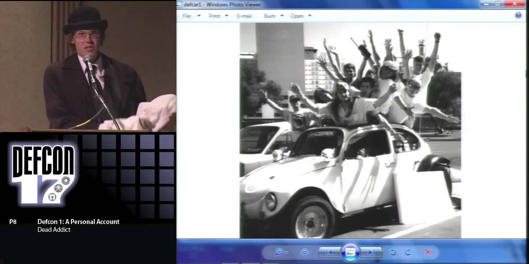The height and width of the screenshot is (264, 529).
Task: Expand the File dropdown arrow
Action: click(199, 16)
